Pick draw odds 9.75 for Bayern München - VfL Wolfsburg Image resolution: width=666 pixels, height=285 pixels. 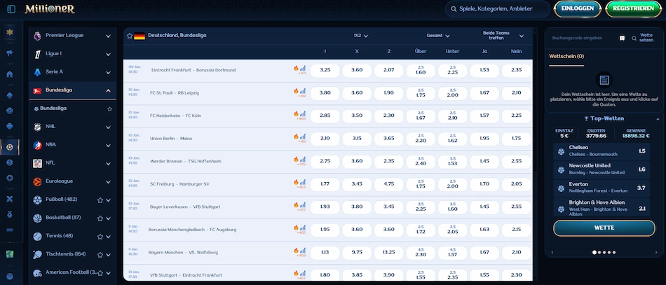click(x=357, y=253)
